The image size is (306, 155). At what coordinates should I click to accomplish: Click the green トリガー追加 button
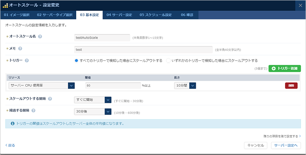pos(285,69)
